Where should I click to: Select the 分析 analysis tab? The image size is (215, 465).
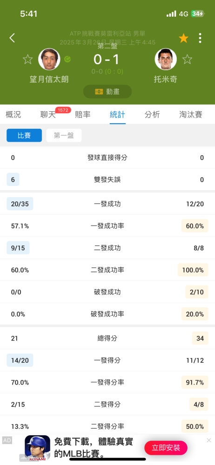(x=152, y=114)
